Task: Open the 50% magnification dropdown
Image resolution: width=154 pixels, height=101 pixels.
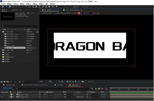Action: tap(43, 82)
